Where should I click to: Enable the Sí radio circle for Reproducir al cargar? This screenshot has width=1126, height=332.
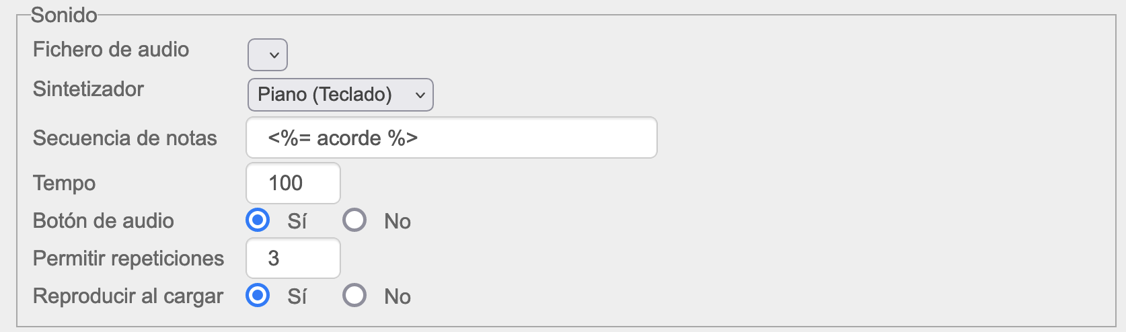pyautogui.click(x=258, y=296)
